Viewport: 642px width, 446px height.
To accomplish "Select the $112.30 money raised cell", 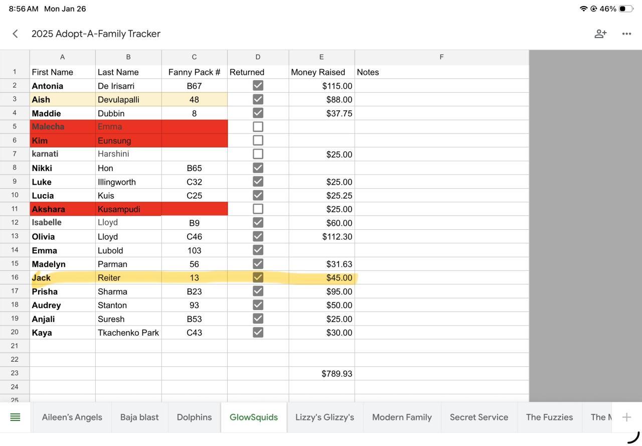I will [x=322, y=236].
